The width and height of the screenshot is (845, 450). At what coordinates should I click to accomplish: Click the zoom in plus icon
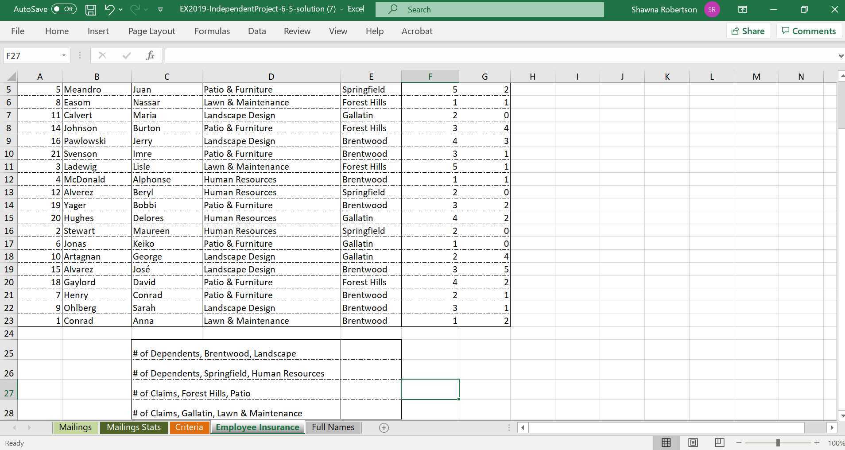[817, 443]
